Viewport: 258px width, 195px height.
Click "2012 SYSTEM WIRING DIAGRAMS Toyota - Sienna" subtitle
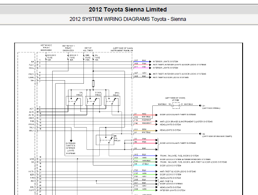pyautogui.click(x=128, y=19)
